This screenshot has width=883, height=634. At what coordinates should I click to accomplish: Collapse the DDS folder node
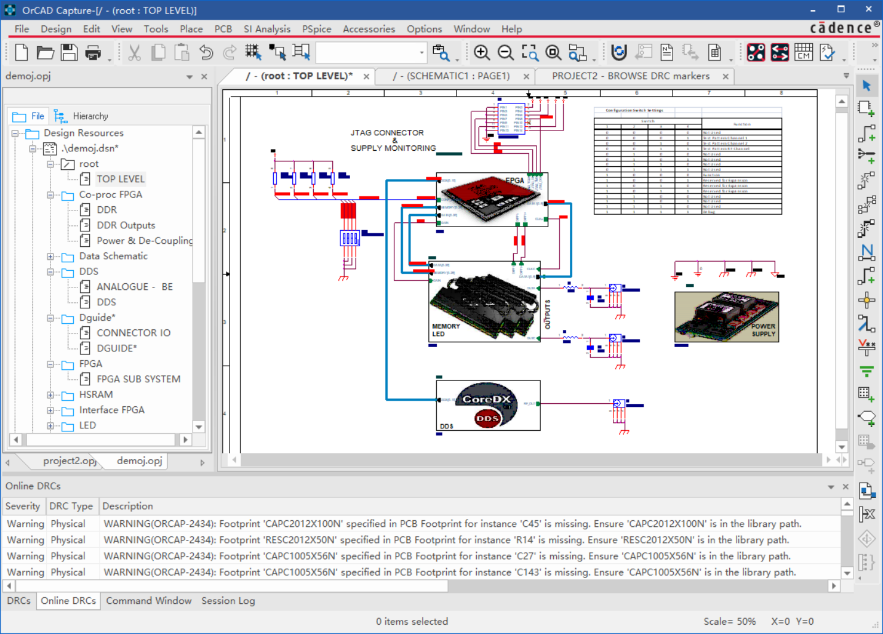[x=50, y=271]
